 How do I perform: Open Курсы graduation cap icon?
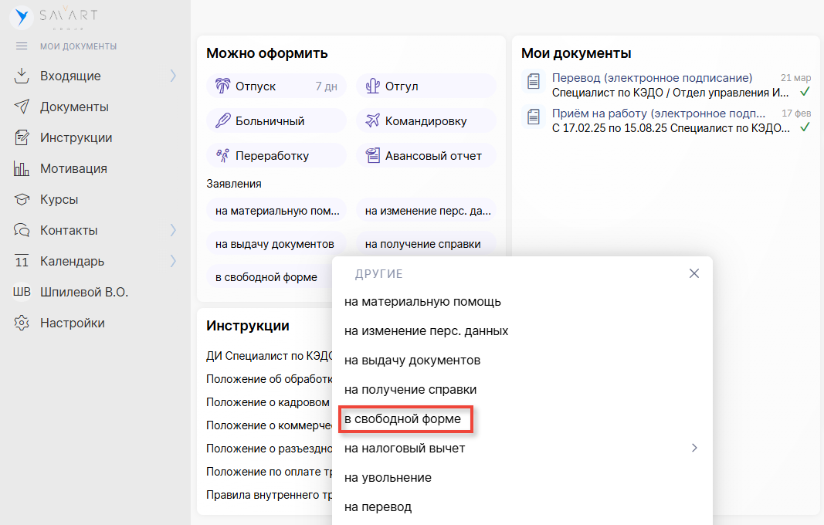point(22,199)
